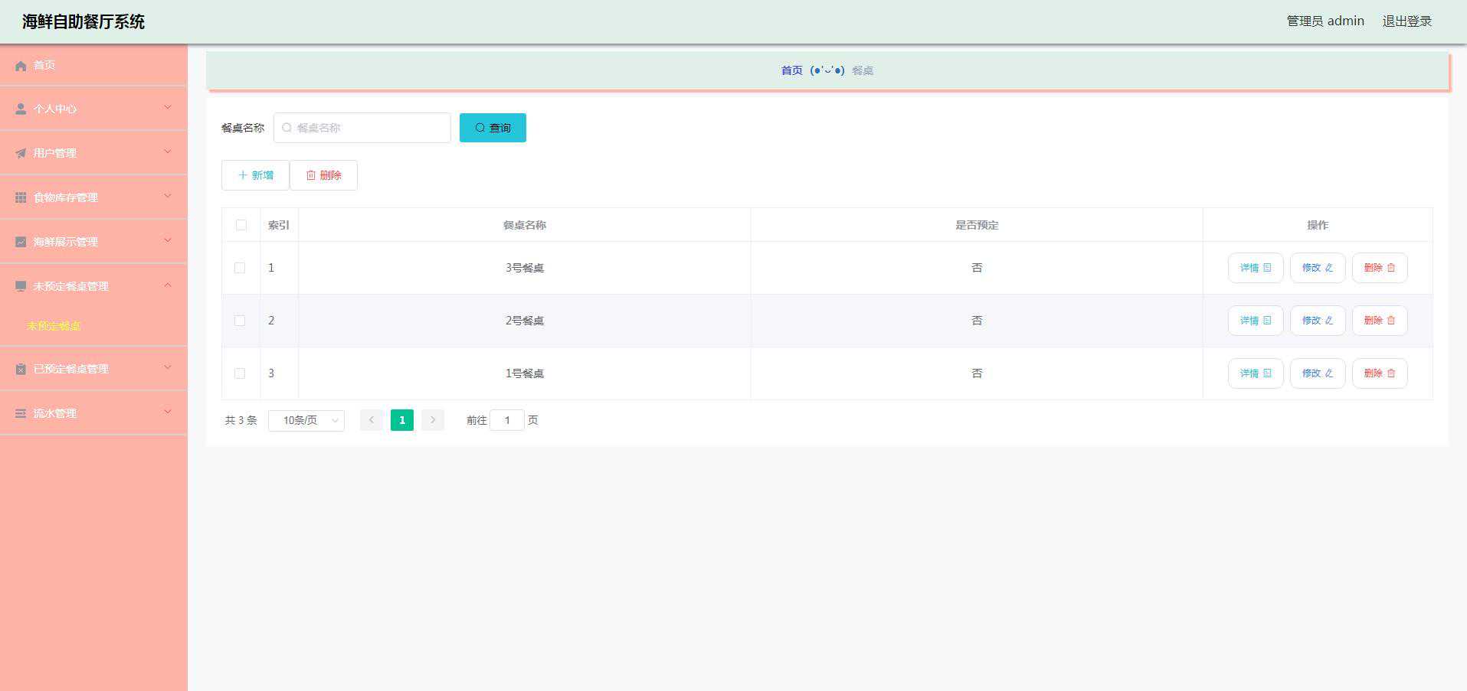Click the trash icon in the 1号餐桌 row
The image size is (1467, 691).
pyautogui.click(x=1391, y=373)
